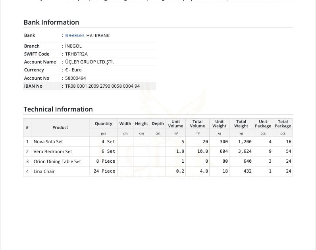
Task: Click unit weight 80 for Orion Dining
Action: point(225,161)
